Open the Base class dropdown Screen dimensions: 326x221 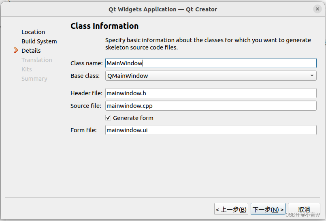coord(211,76)
